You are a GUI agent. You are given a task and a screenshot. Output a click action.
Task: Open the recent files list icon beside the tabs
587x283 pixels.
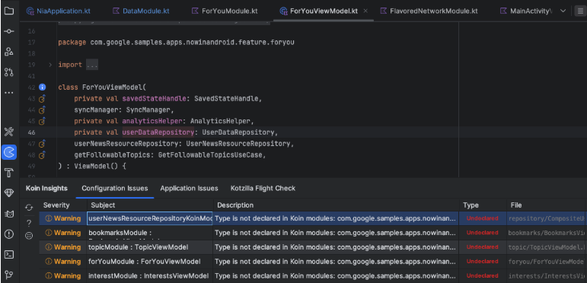[x=579, y=11]
